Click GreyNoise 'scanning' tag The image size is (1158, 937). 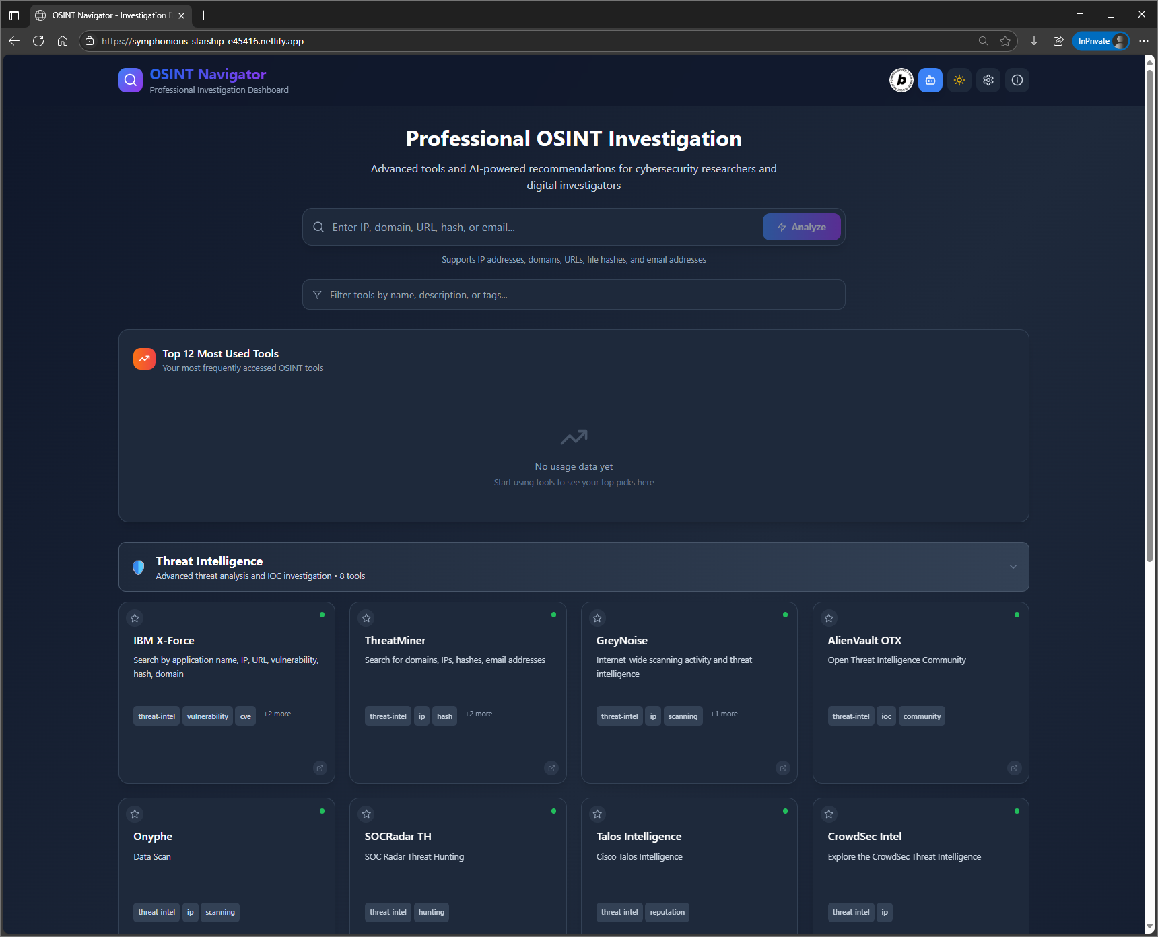pyautogui.click(x=683, y=716)
